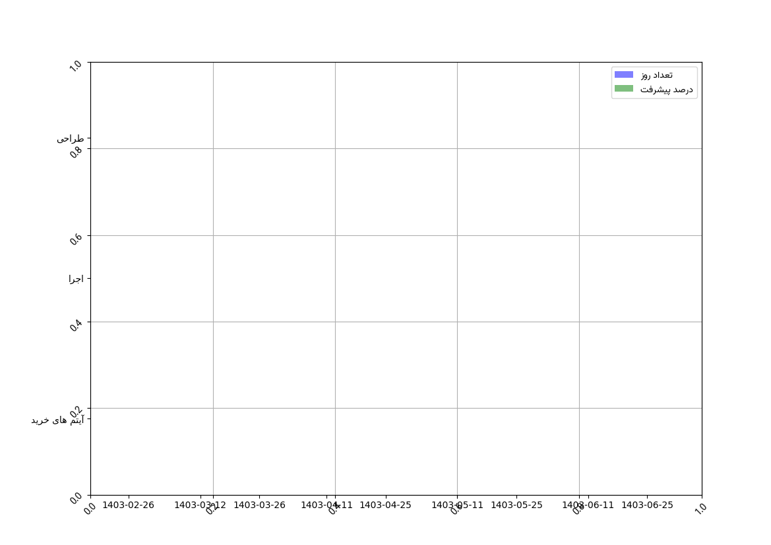Select the تعداد روز legend label

[x=656, y=75]
